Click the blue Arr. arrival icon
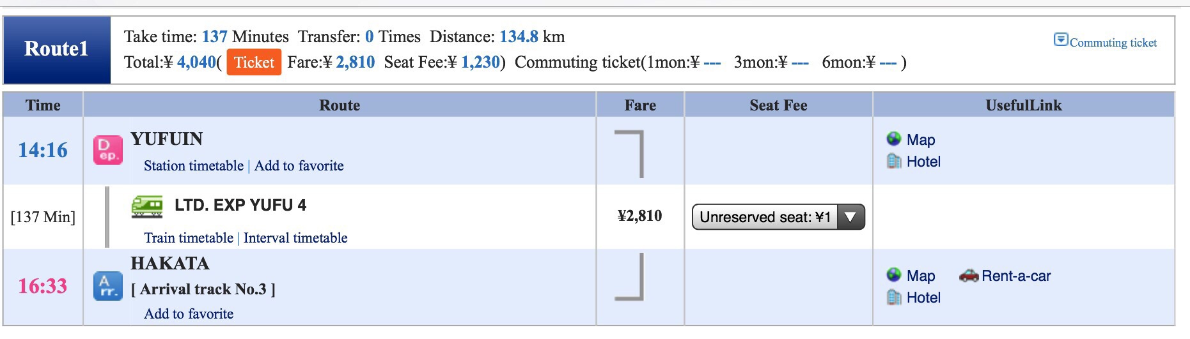Viewport: 1190px width, 339px height. click(x=107, y=286)
